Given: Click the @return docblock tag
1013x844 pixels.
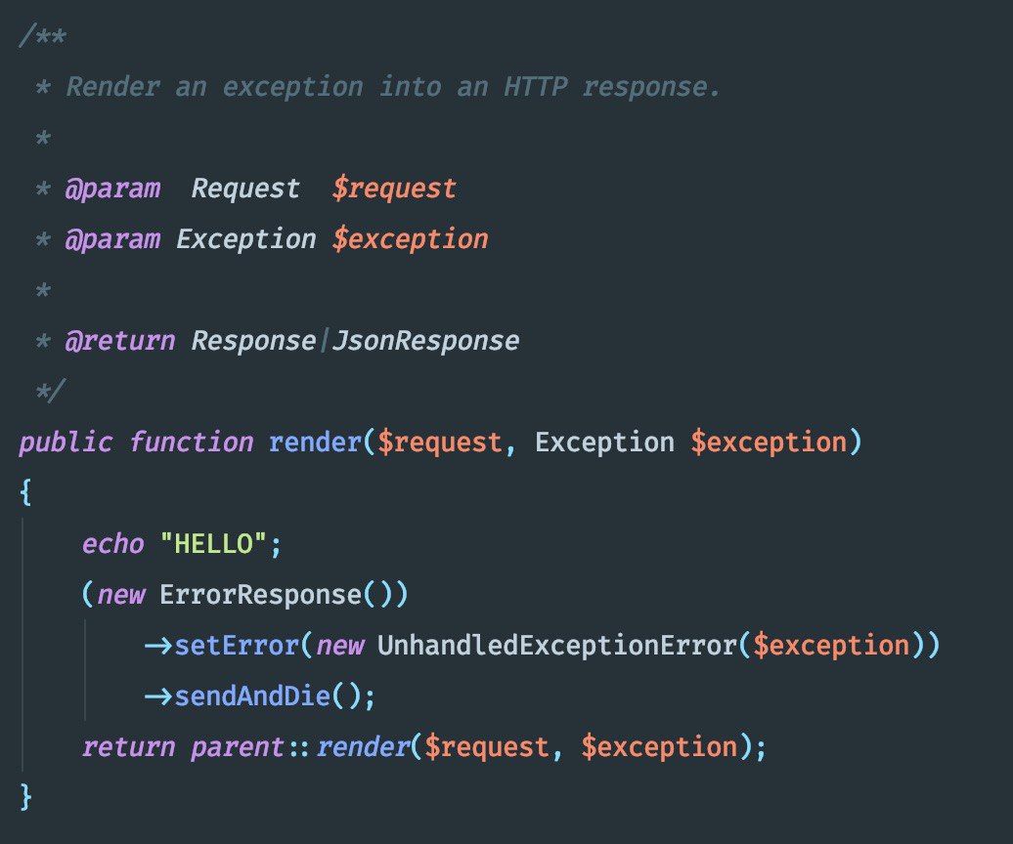Looking at the screenshot, I should 120,341.
